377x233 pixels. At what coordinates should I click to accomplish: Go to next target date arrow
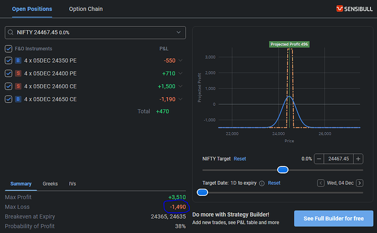coord(360,183)
